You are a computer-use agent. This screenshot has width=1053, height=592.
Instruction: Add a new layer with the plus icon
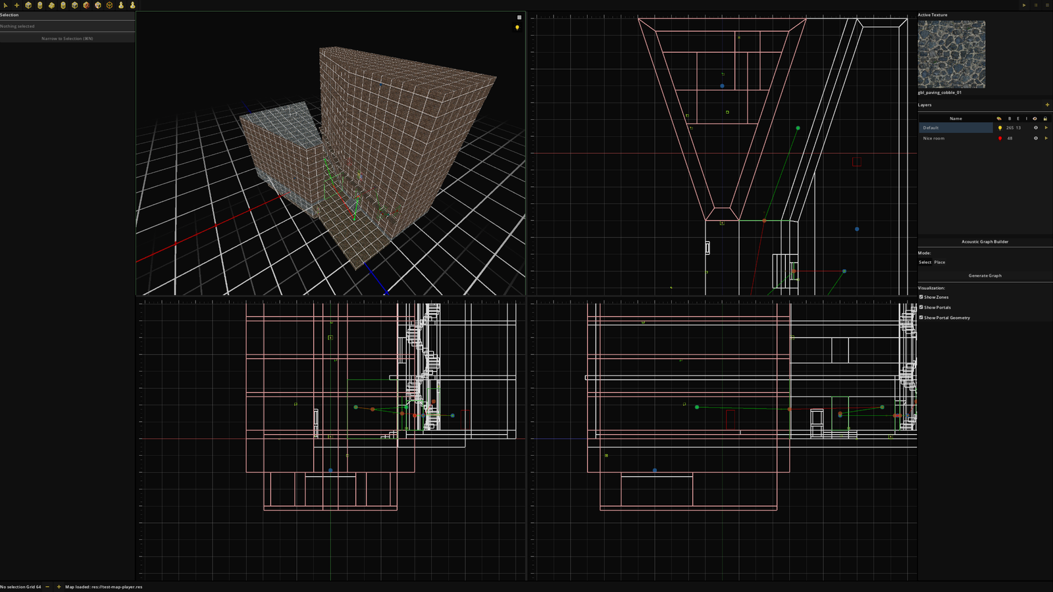click(x=1047, y=105)
